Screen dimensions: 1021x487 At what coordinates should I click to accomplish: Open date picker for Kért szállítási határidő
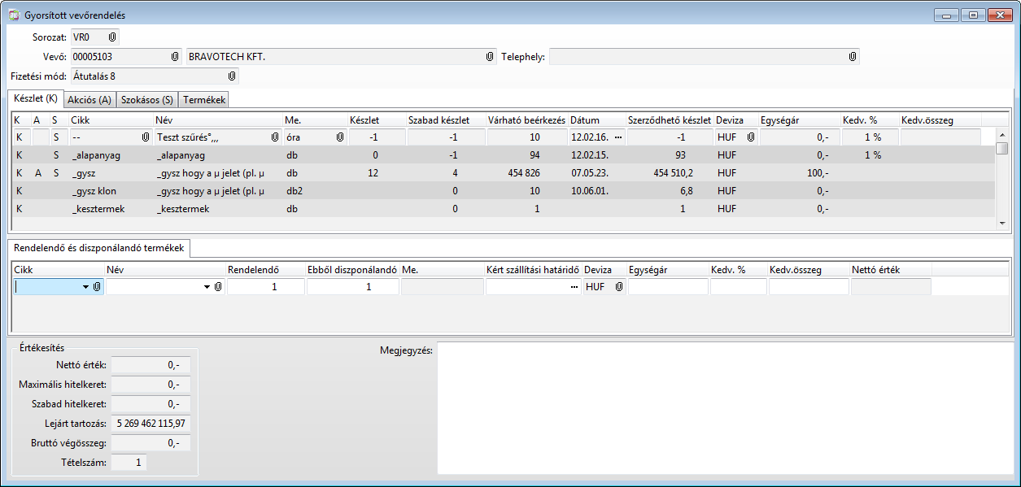574,287
